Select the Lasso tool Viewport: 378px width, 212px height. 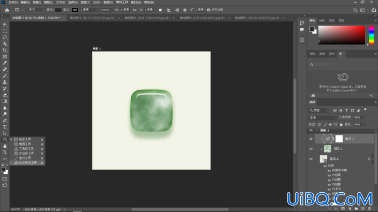(x=5, y=37)
